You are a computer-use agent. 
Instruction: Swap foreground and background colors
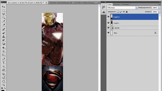coord(5,88)
